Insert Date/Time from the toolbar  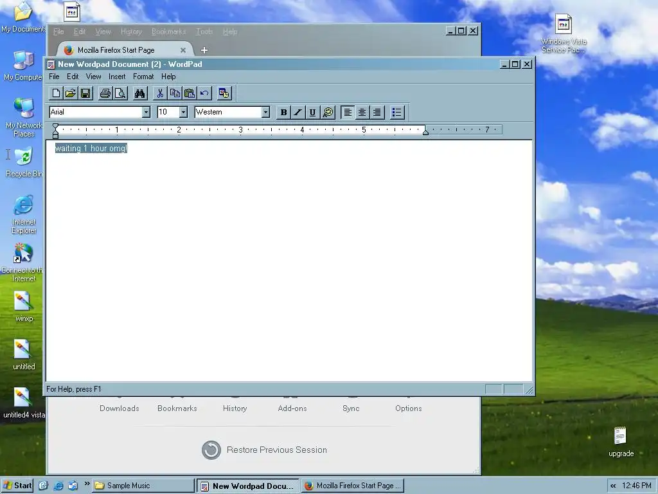pyautogui.click(x=224, y=93)
